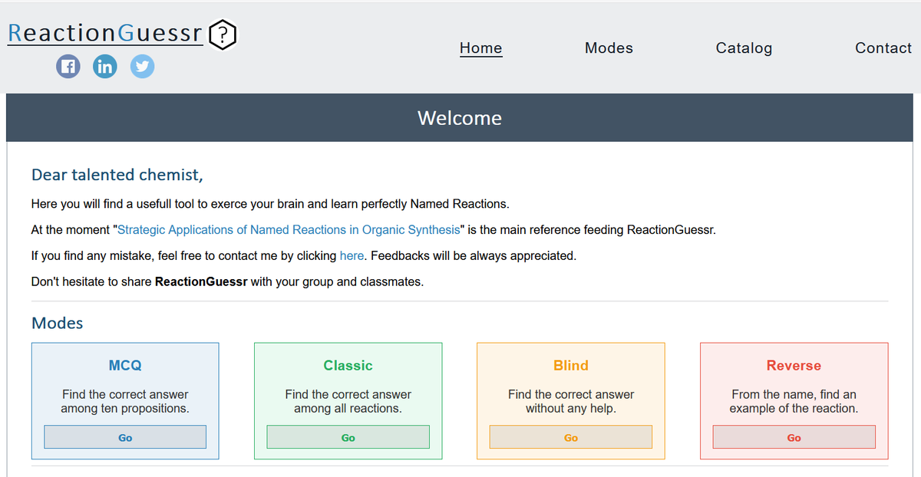
Task: Start Blind mode with its Go button
Action: coord(571,437)
